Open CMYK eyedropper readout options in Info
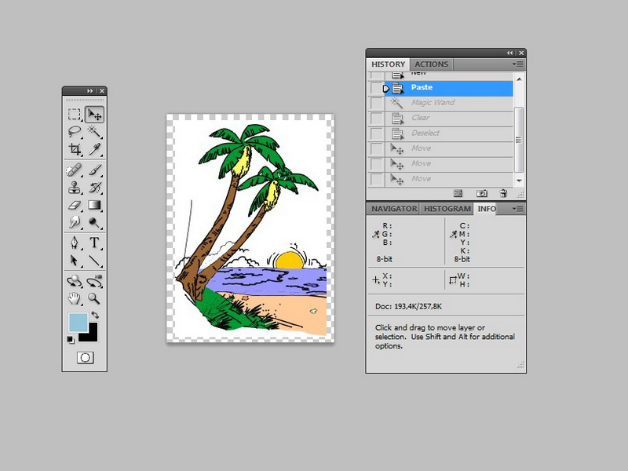This screenshot has height=471, width=628. click(x=454, y=234)
